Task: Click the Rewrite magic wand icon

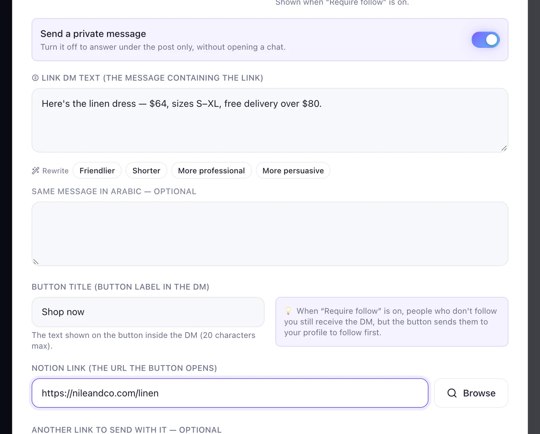Action: [x=35, y=171]
